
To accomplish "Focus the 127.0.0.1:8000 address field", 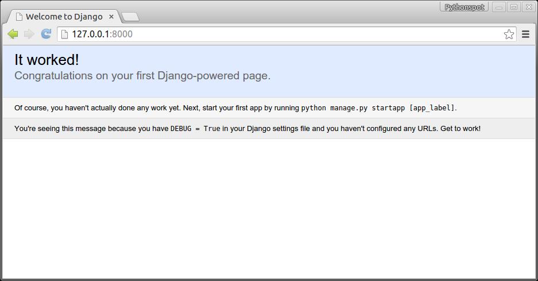I will click(x=287, y=34).
